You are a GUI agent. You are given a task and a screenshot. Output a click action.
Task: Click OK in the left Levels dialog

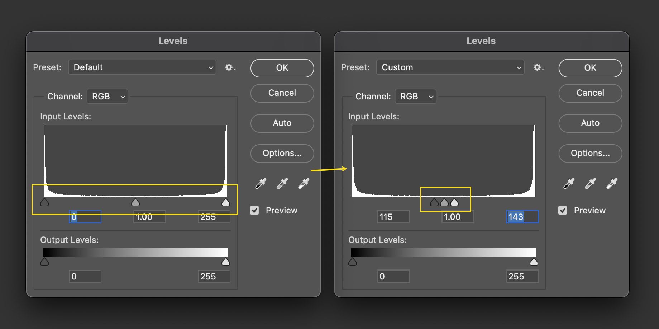pos(282,68)
